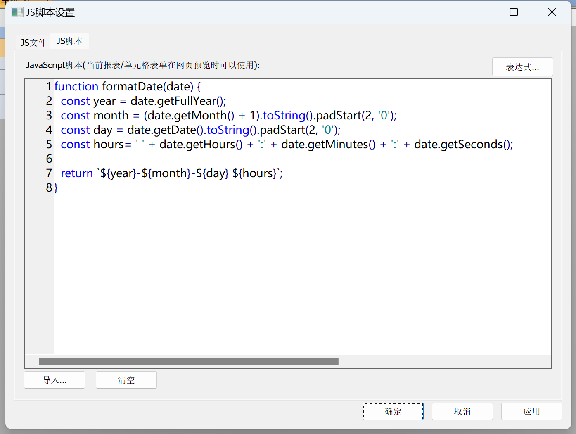Viewport: 576px width, 434px height.
Task: Cancel the dialog using 取消
Action: pos(462,411)
